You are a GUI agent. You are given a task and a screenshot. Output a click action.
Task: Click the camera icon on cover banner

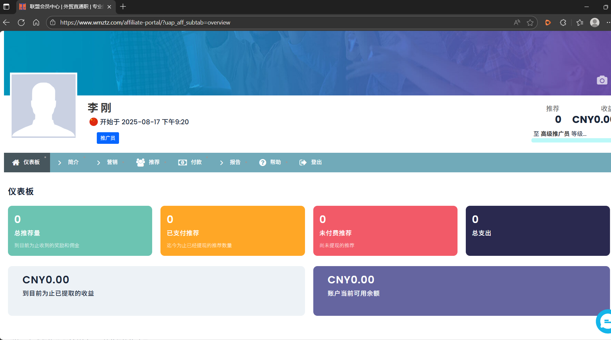click(602, 81)
